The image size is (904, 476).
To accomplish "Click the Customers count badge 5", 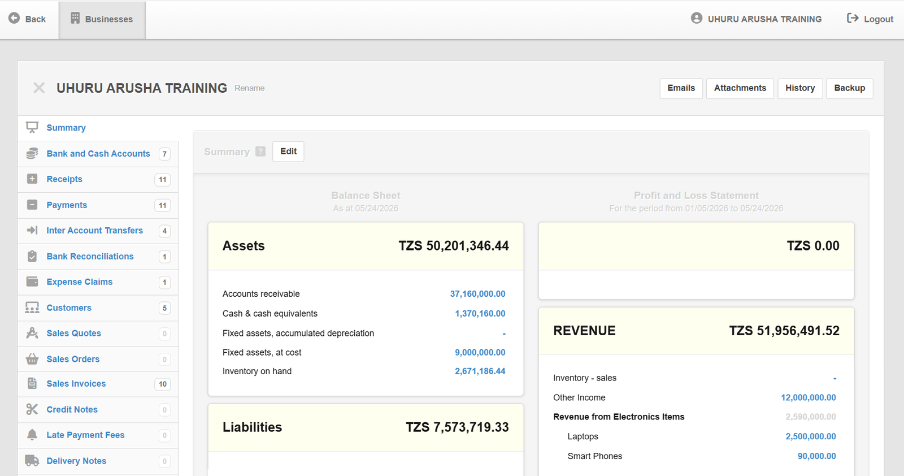I will click(x=164, y=309).
